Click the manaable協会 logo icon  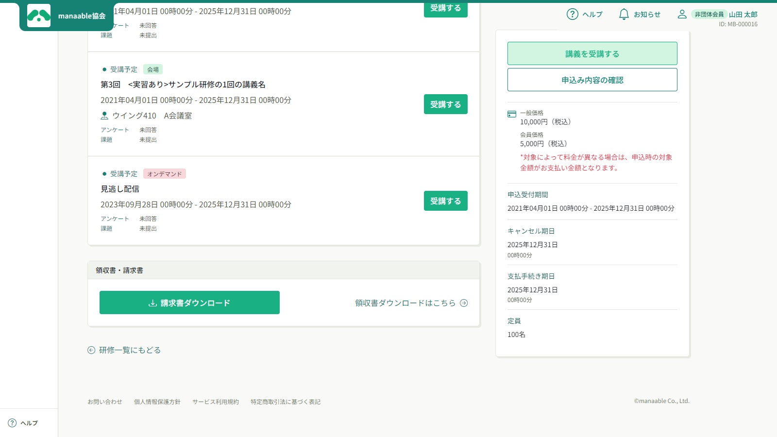coord(39,16)
